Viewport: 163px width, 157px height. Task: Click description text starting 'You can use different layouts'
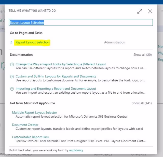tap(80, 68)
